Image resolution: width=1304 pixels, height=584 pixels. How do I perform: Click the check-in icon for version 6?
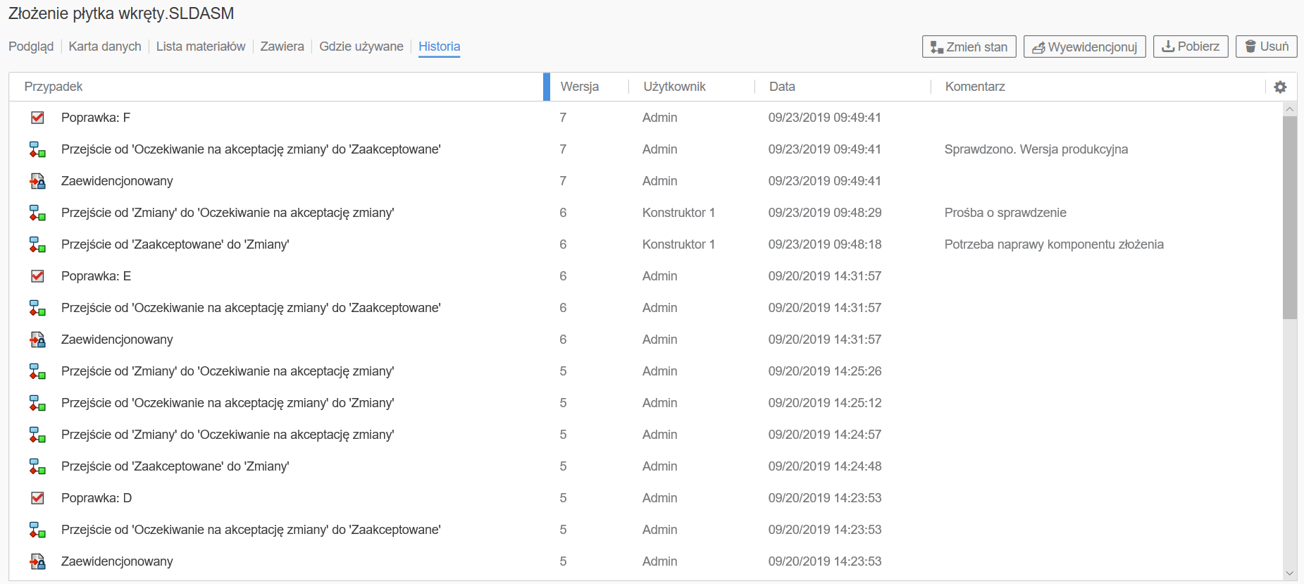37,340
